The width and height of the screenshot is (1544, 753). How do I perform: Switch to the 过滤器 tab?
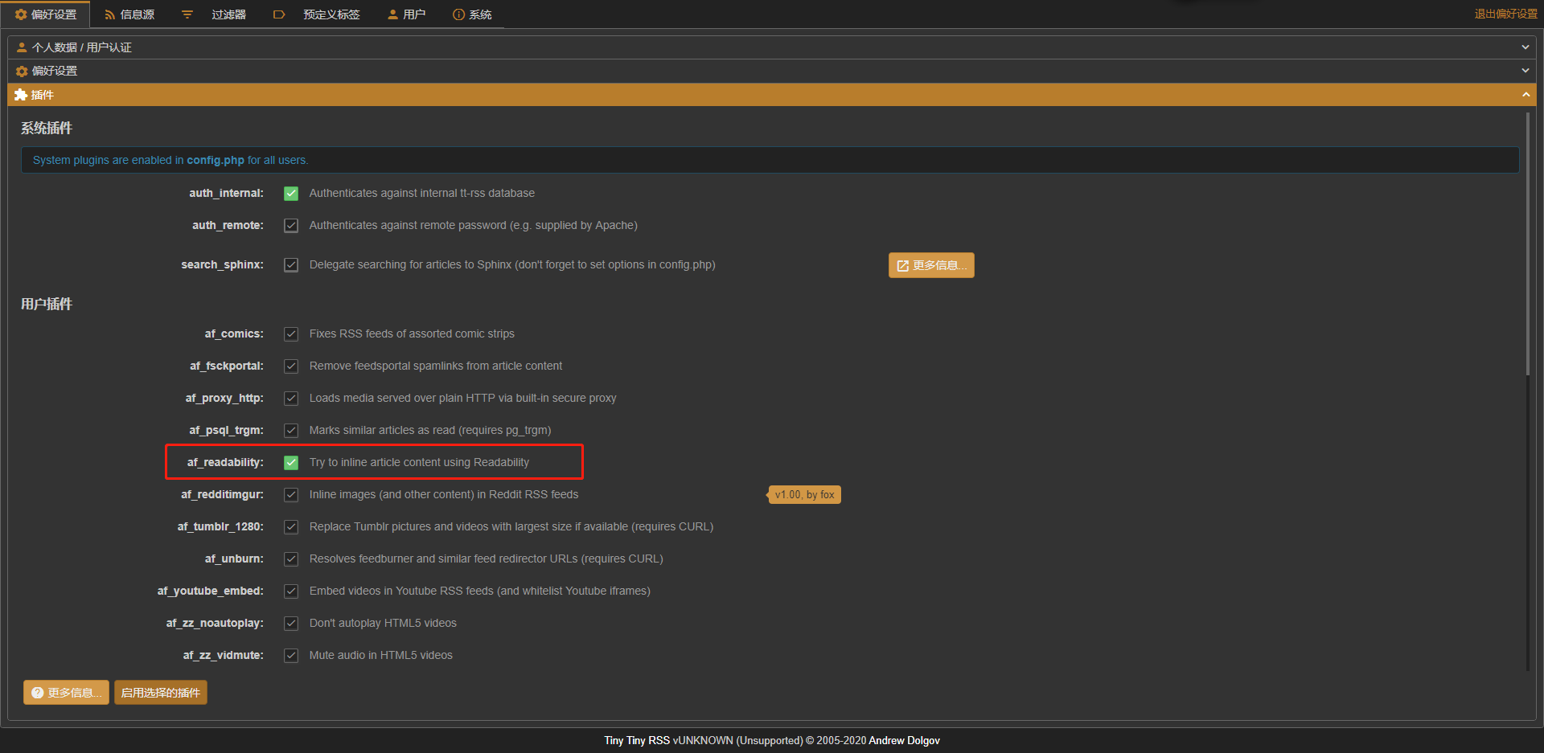(214, 14)
